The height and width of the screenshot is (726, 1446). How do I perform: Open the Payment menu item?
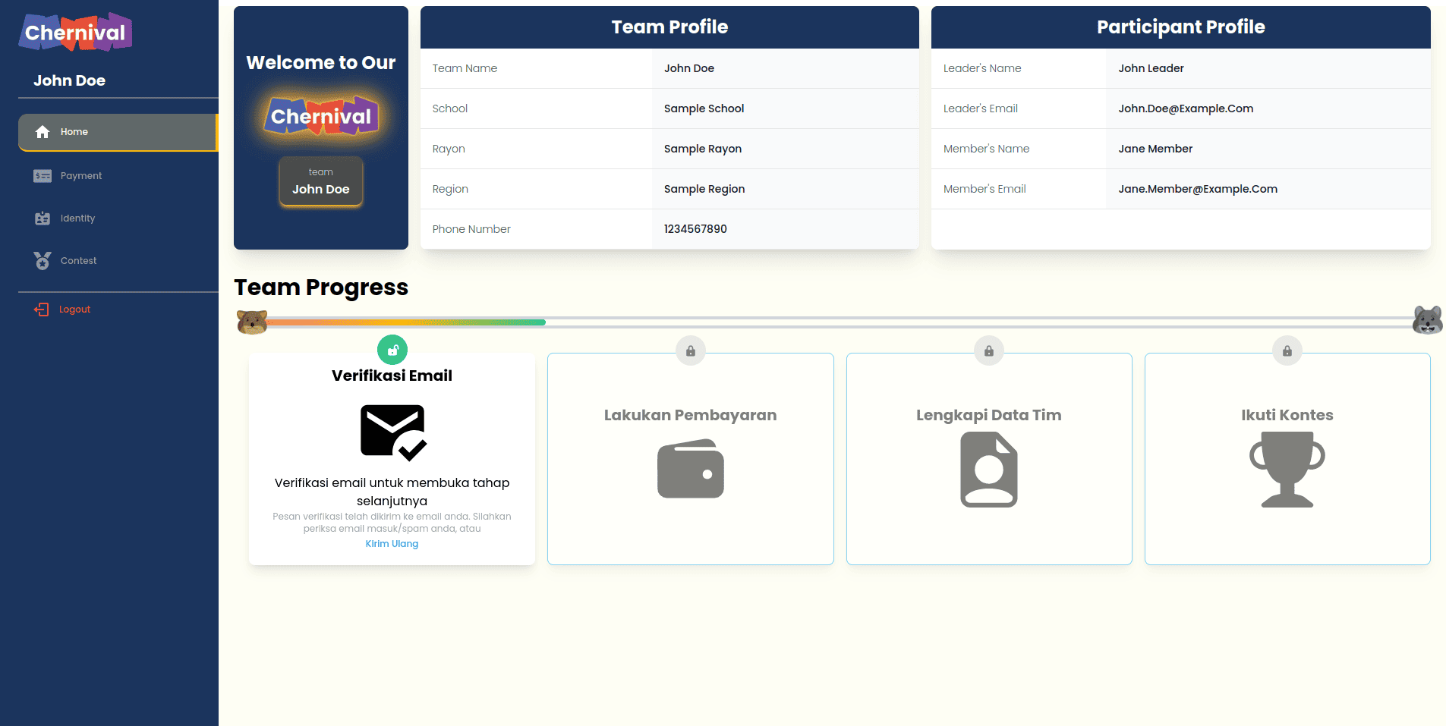(x=118, y=176)
